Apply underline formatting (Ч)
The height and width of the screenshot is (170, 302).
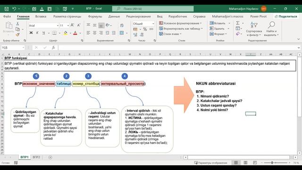click(x=43, y=33)
